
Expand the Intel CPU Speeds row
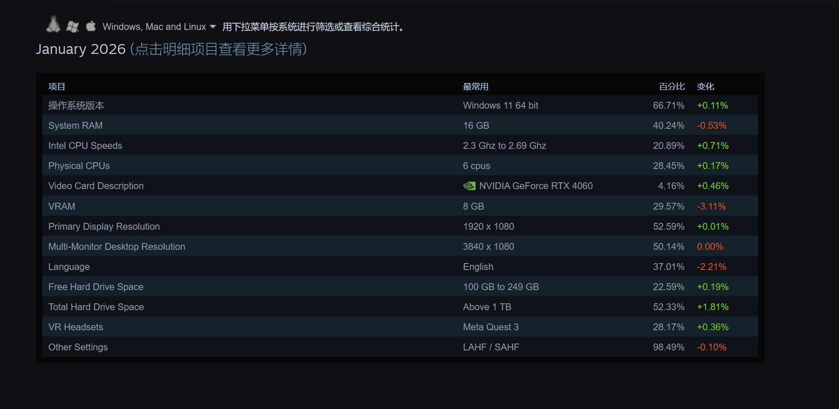click(85, 146)
